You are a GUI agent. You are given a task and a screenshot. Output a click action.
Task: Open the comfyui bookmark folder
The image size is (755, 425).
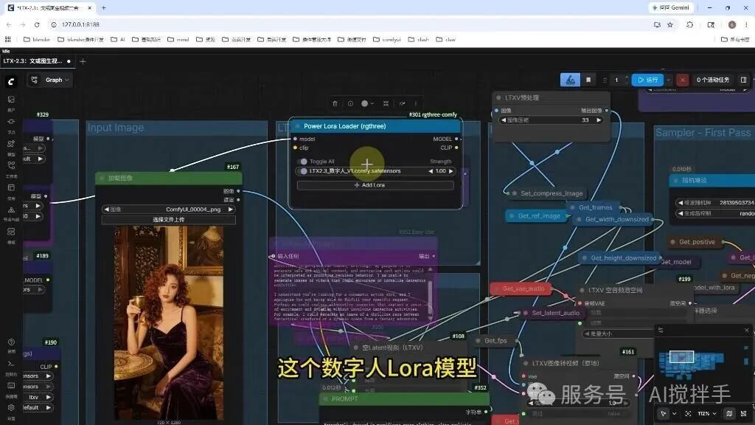click(x=386, y=40)
